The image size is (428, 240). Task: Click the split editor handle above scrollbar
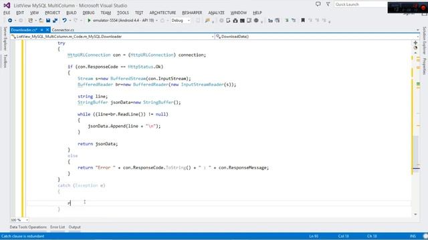click(x=415, y=43)
